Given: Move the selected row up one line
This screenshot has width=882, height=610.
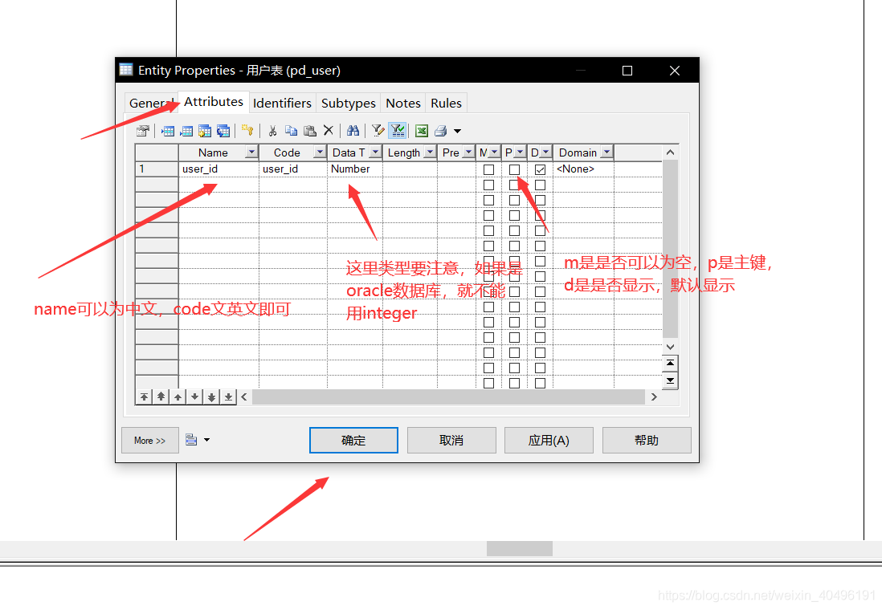Looking at the screenshot, I should [178, 397].
